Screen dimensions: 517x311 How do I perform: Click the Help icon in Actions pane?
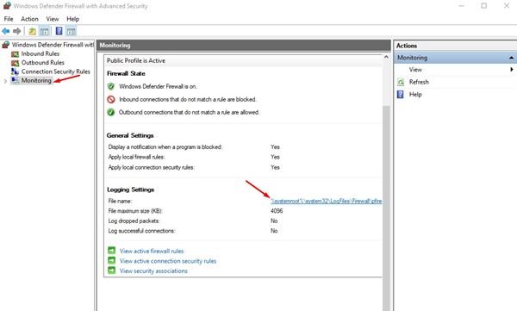click(x=401, y=95)
